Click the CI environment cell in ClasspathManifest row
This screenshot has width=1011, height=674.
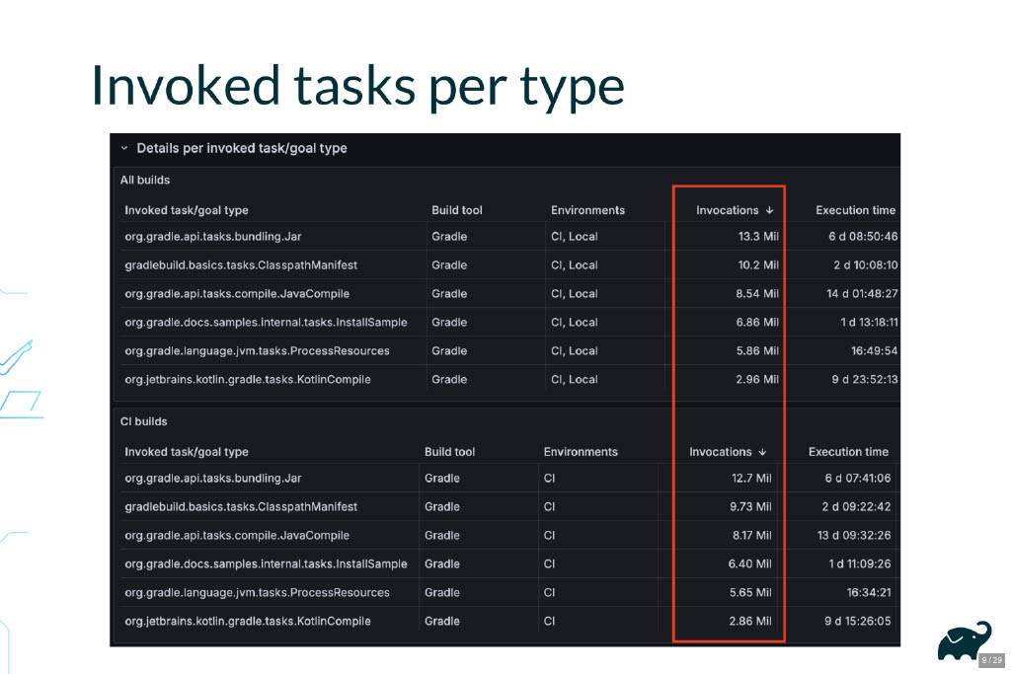[549, 506]
